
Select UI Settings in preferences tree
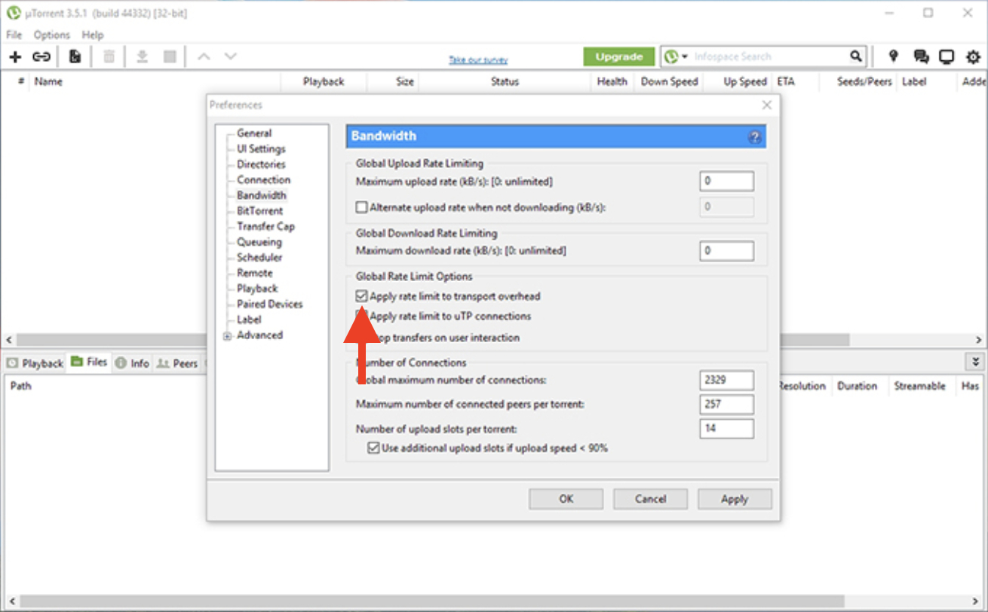pyautogui.click(x=261, y=149)
